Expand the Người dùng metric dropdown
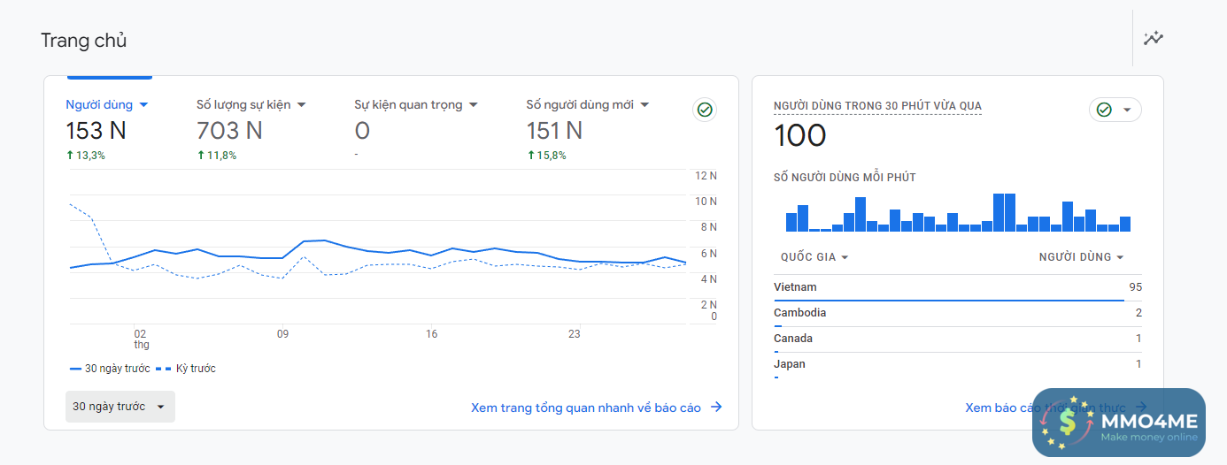The image size is (1227, 465). 143,104
